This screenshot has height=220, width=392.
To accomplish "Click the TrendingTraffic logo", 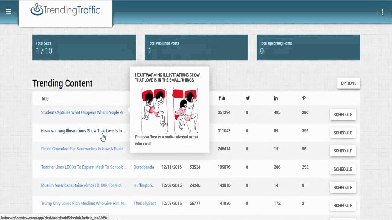I will [x=65, y=10].
